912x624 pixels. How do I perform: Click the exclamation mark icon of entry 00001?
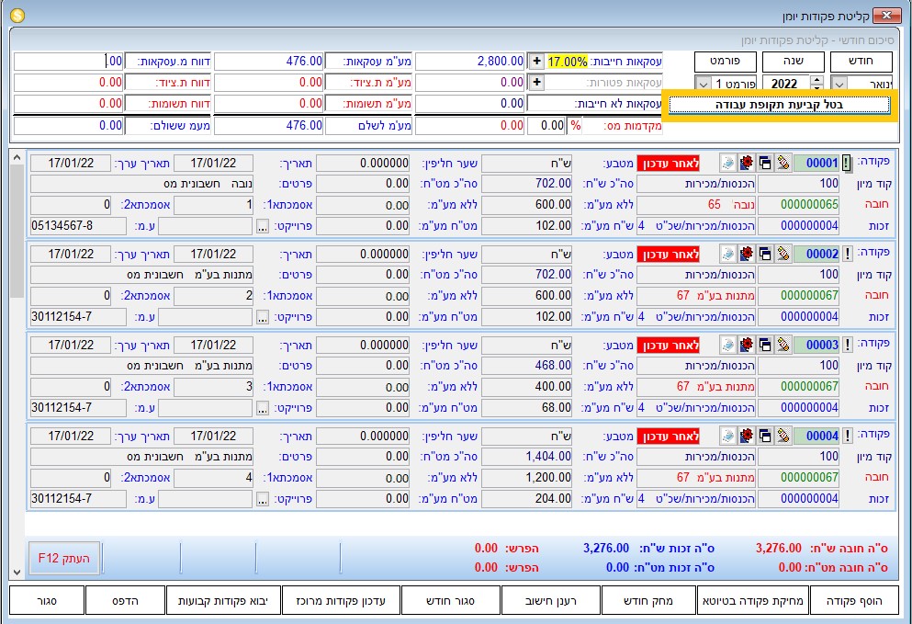tap(847, 163)
